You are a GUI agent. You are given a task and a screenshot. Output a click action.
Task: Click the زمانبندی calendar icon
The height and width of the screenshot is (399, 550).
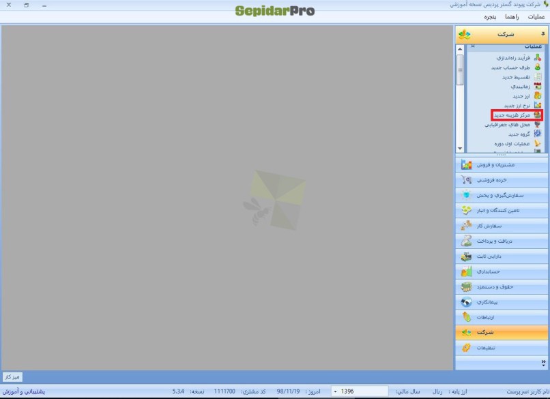(x=537, y=87)
